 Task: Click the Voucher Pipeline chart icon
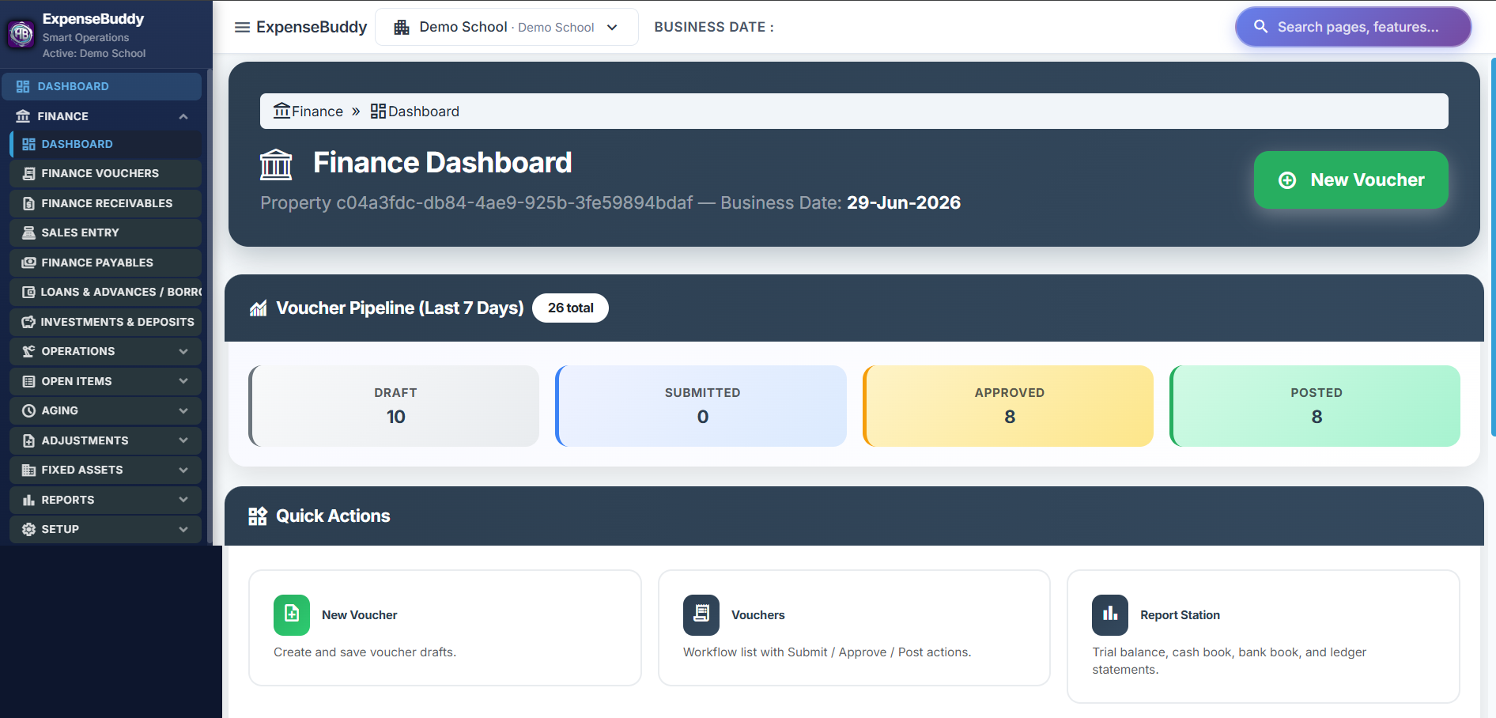258,308
